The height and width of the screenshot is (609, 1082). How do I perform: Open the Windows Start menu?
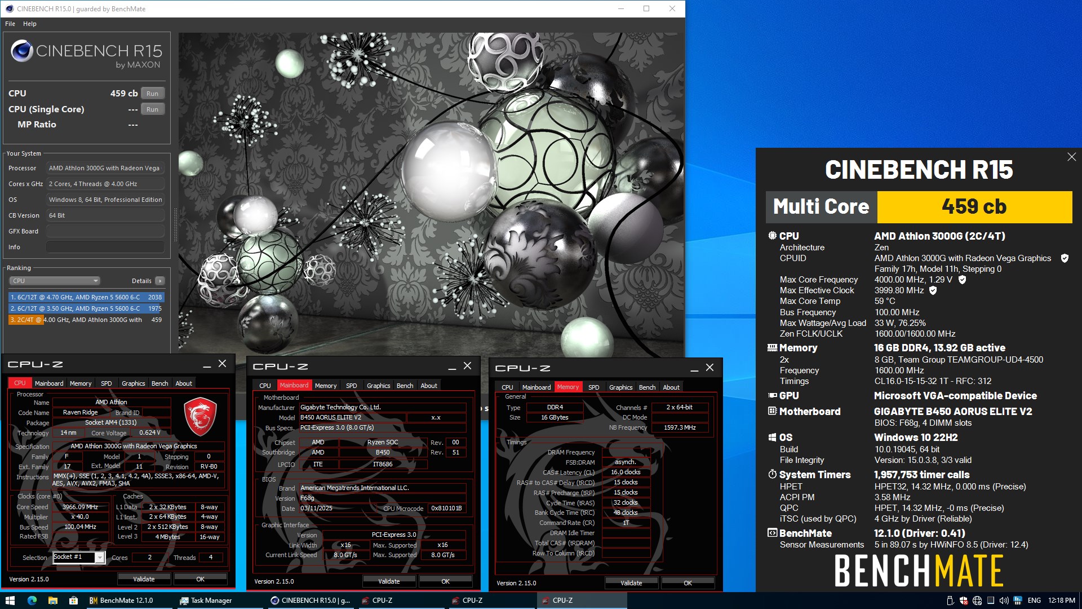click(10, 601)
